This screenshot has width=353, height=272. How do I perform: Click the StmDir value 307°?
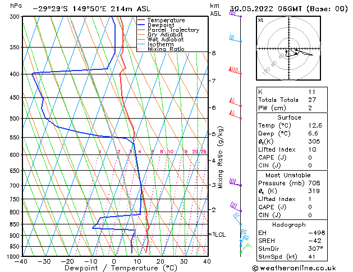316,248
